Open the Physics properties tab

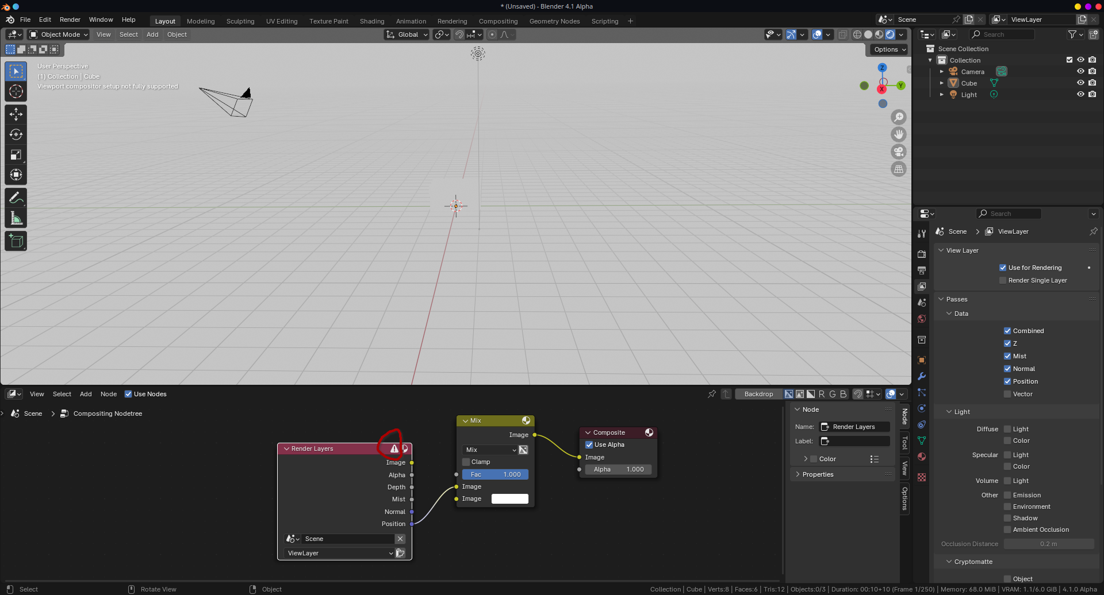[922, 408]
